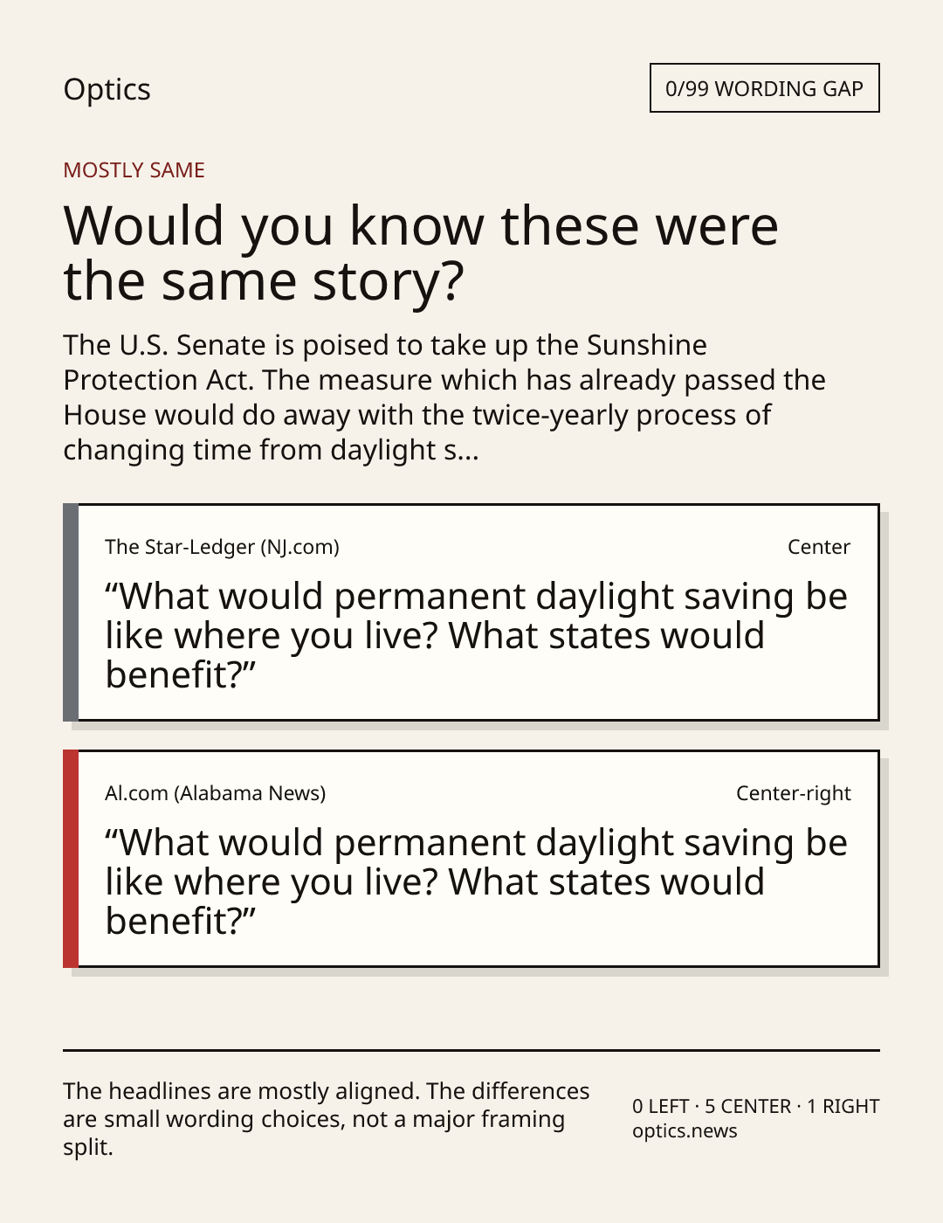
Task: Open the optics.news link
Action: click(x=685, y=1131)
